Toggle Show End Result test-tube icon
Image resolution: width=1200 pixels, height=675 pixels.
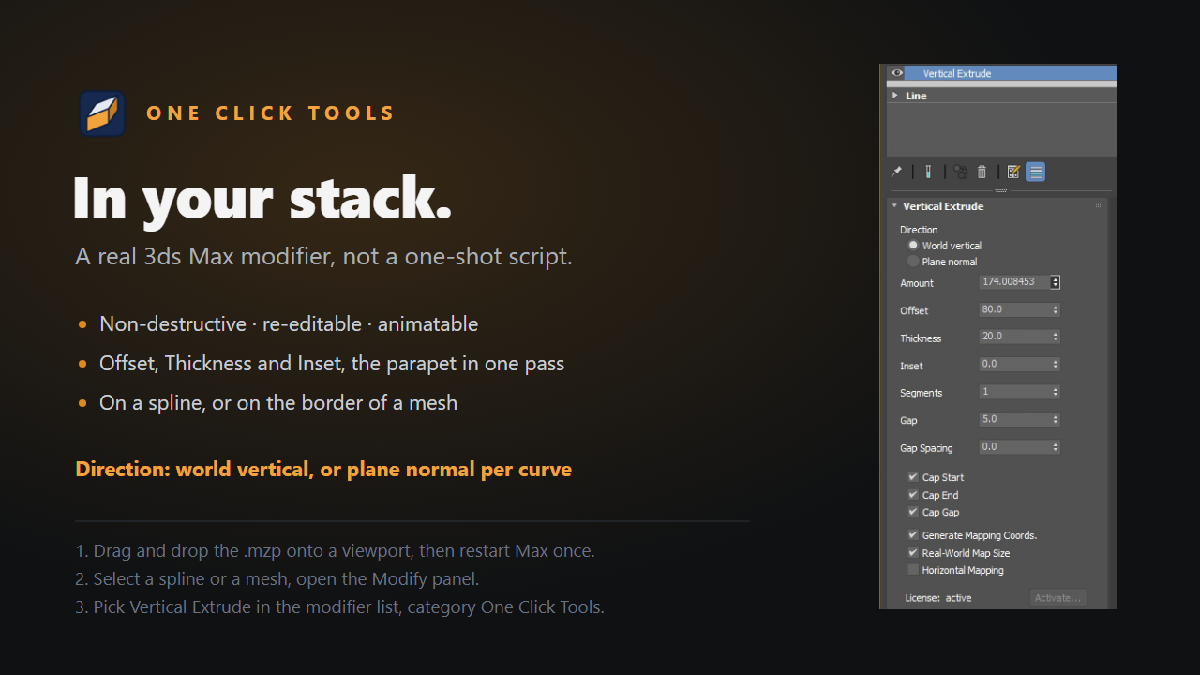pyautogui.click(x=928, y=172)
